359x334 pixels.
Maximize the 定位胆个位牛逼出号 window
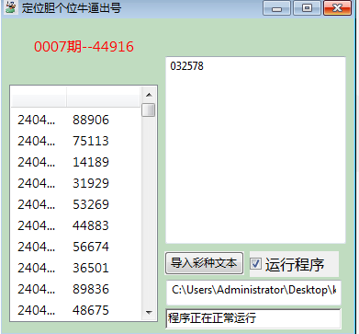click(307, 8)
